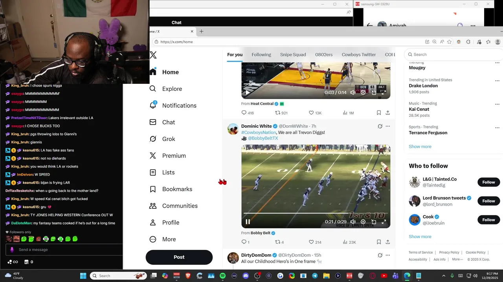Image resolution: width=503 pixels, height=282 pixels.
Task: Open more options on DirtyDomDom post
Action: click(388, 255)
